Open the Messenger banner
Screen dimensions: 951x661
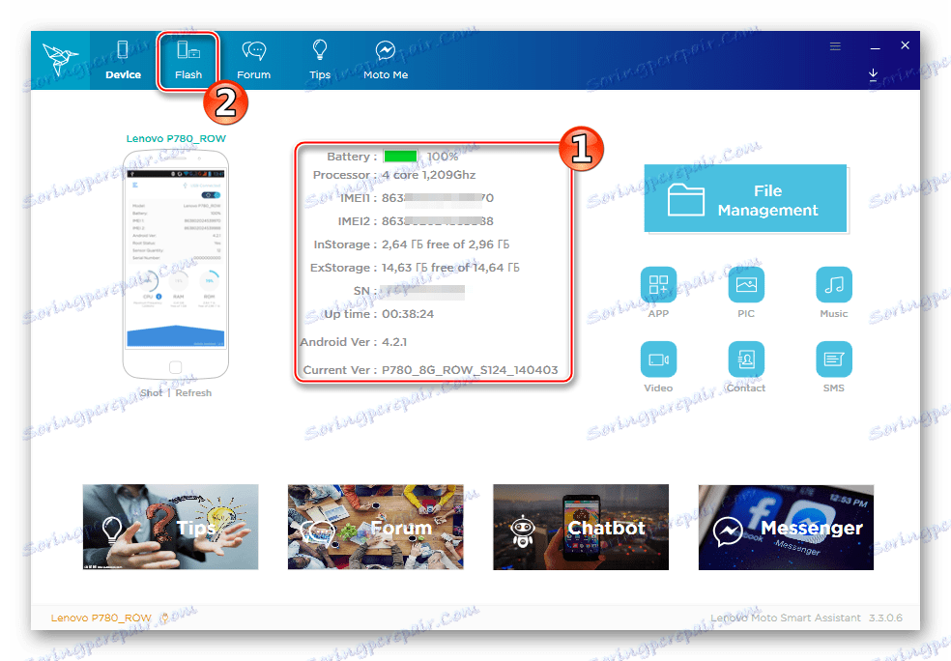(x=786, y=527)
